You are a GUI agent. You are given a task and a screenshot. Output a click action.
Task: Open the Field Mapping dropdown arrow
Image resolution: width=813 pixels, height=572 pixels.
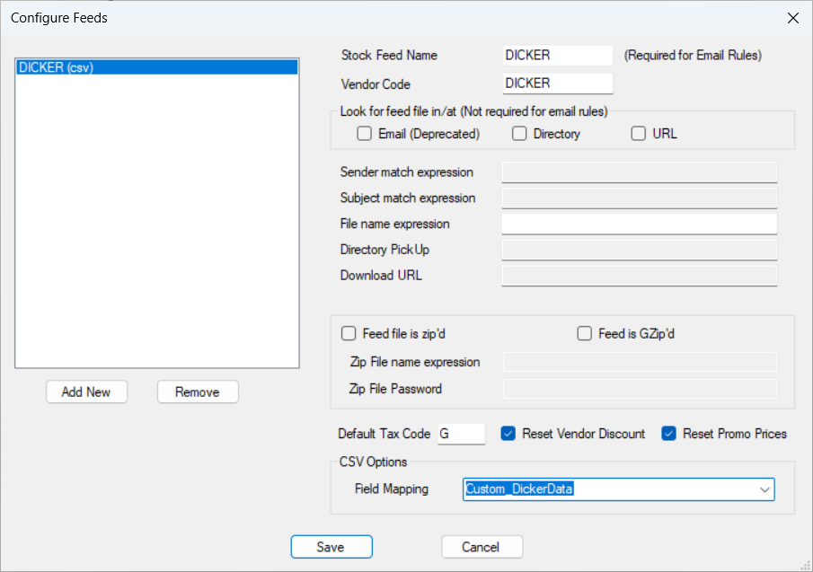pyautogui.click(x=764, y=489)
